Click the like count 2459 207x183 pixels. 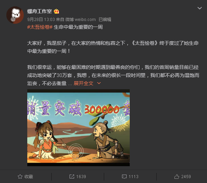[186, 176]
